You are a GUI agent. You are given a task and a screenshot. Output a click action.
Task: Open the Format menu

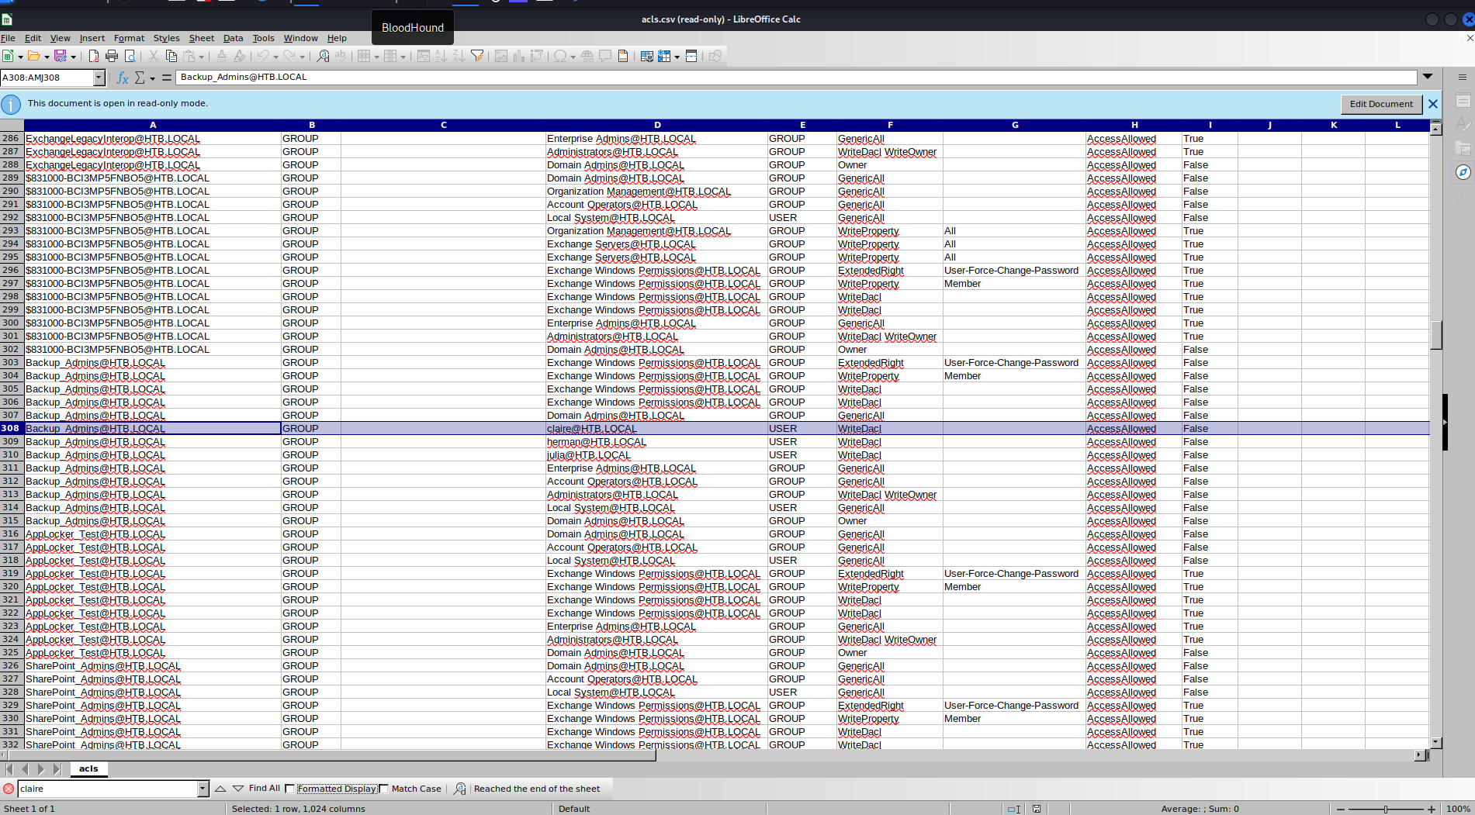click(x=129, y=38)
